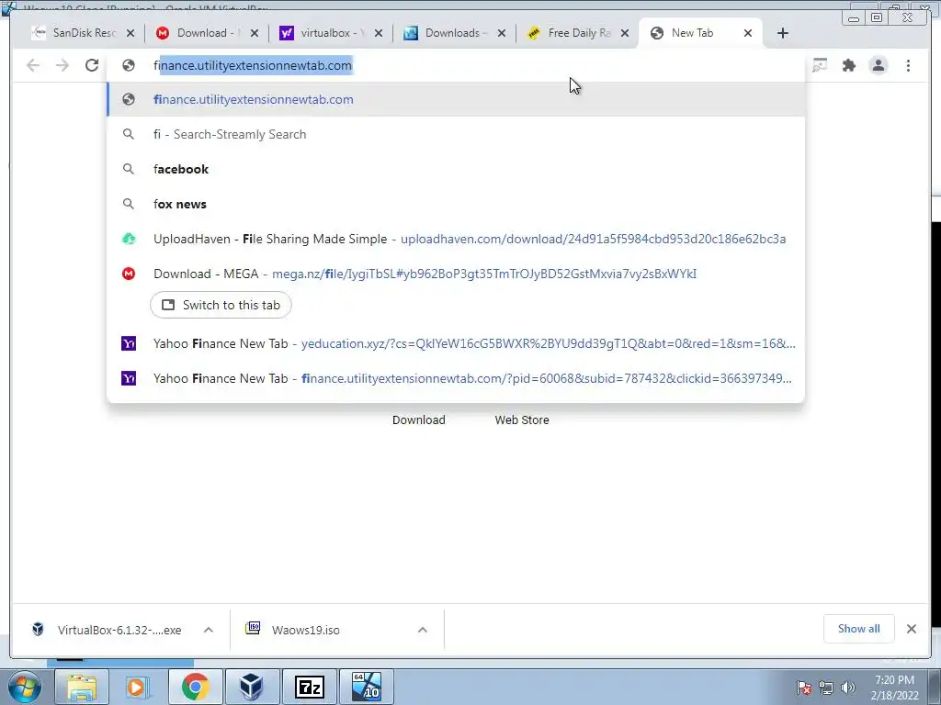The height and width of the screenshot is (705, 941).
Task: Reload the current page
Action: (92, 65)
